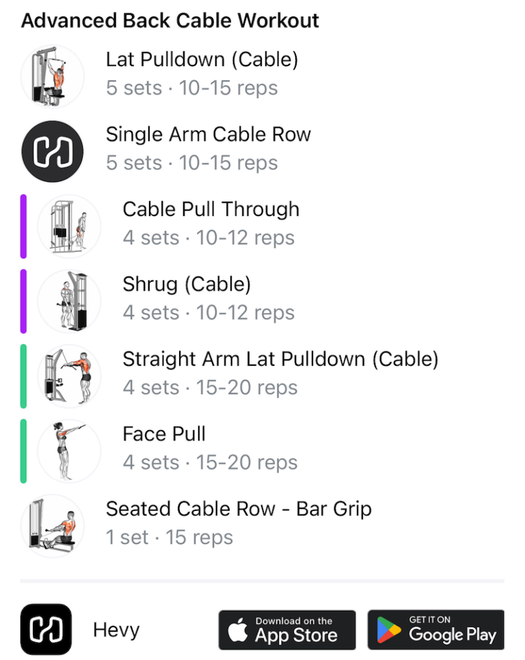Screen dimensions: 525x660
Task: Click the Hevy brand name text
Action: pyautogui.click(x=116, y=630)
